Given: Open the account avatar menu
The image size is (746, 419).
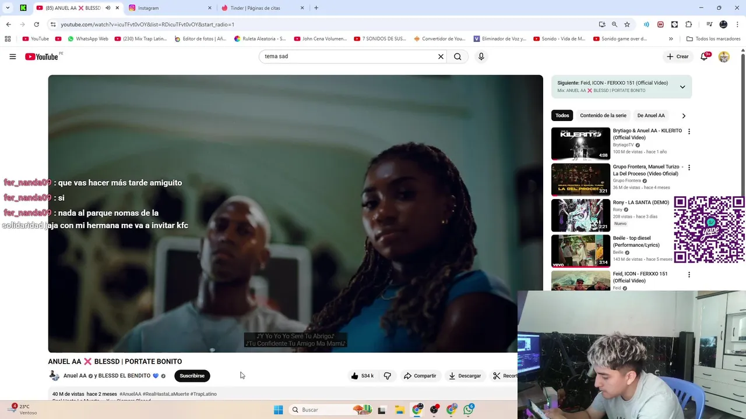Looking at the screenshot, I should [x=724, y=56].
